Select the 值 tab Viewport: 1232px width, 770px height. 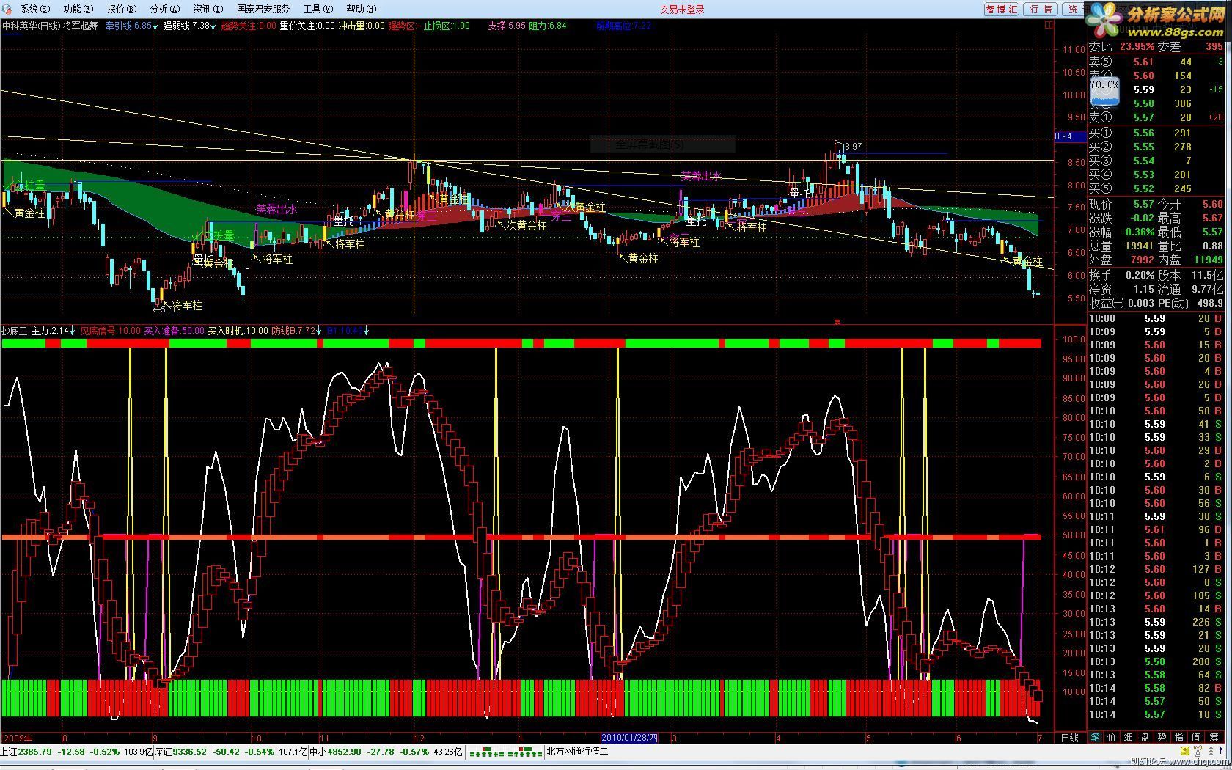point(1196,738)
